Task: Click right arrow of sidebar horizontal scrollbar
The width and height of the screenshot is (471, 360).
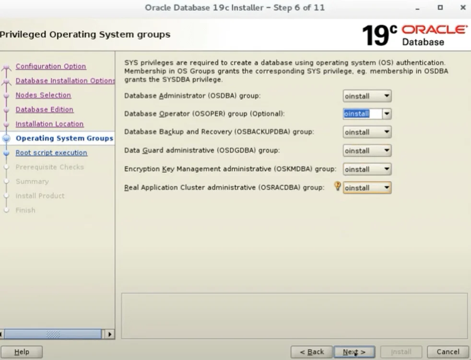Action: [110, 334]
